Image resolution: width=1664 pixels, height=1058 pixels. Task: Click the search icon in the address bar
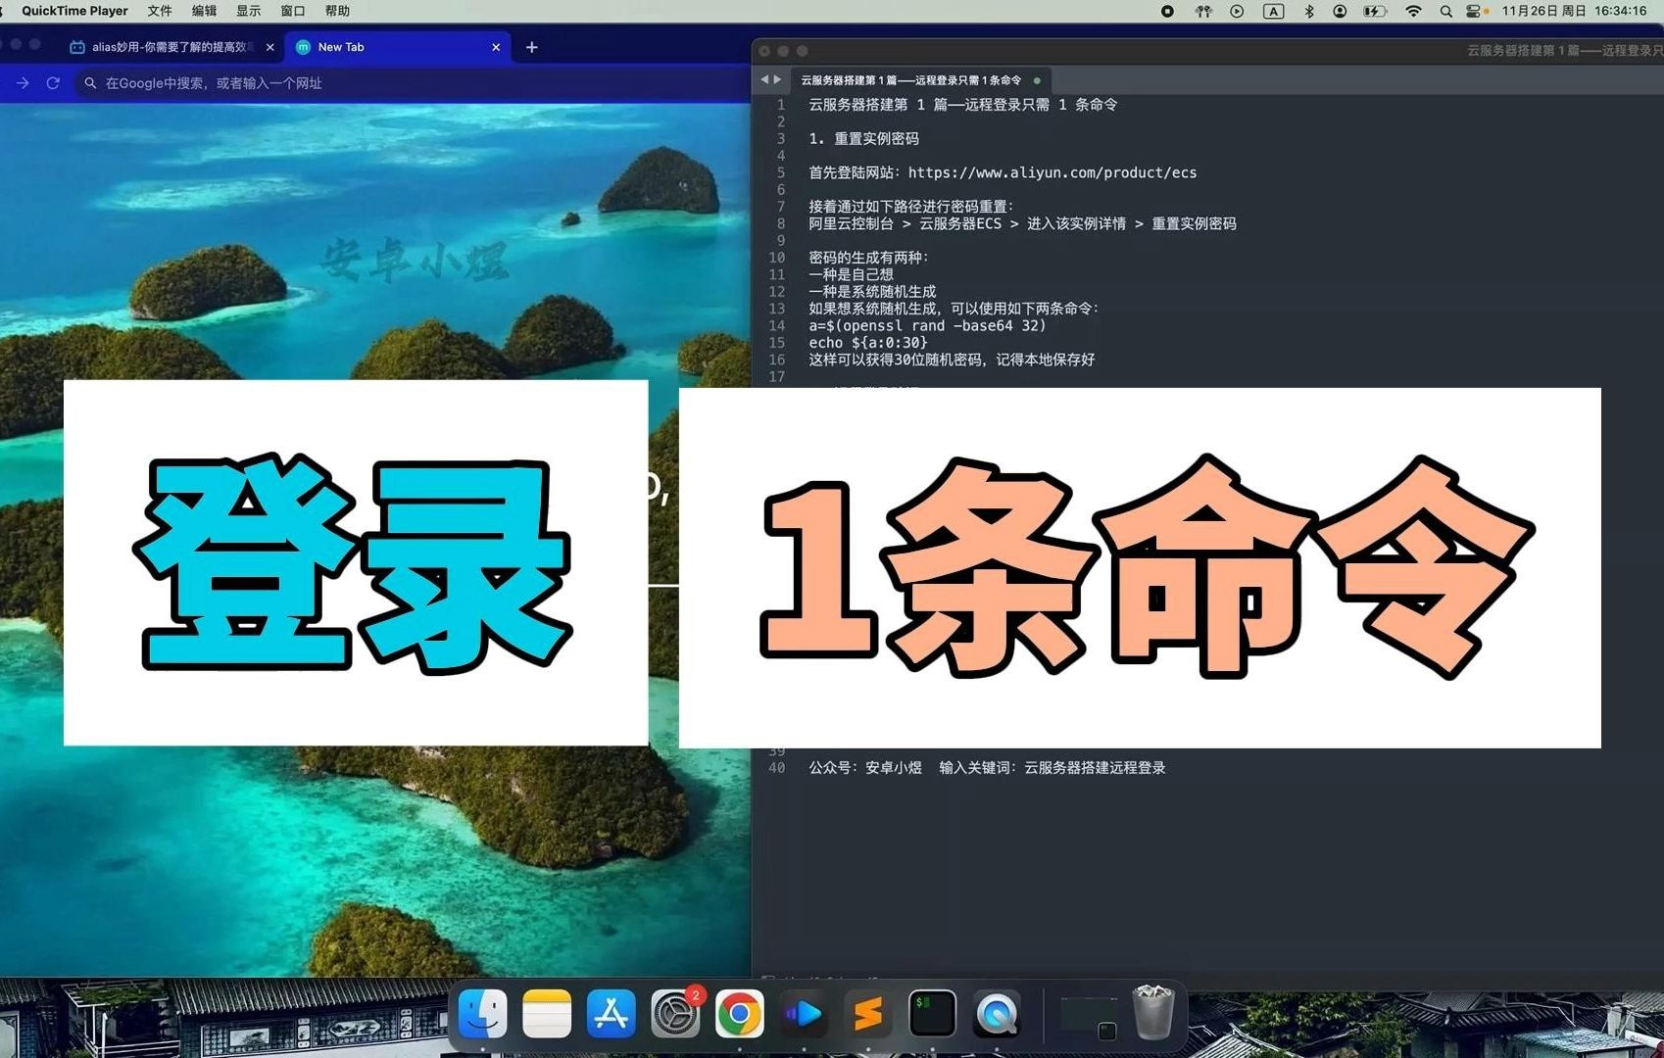tap(90, 83)
